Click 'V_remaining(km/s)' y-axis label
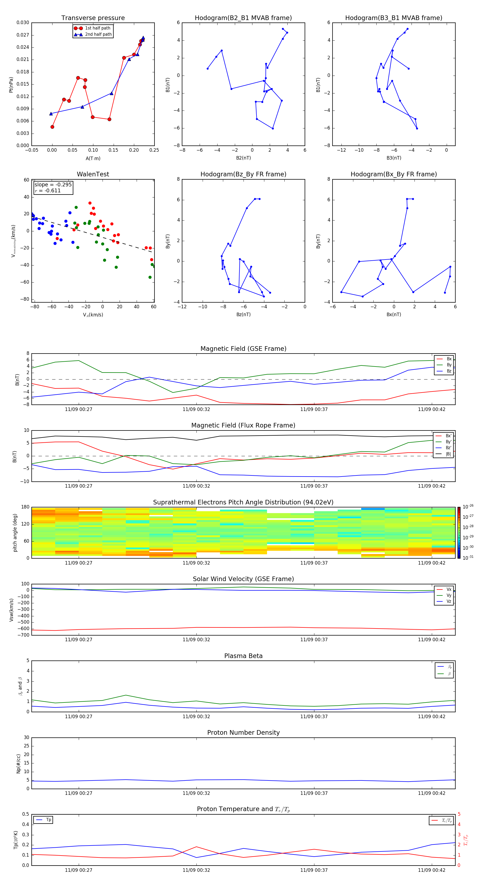 pos(14,241)
